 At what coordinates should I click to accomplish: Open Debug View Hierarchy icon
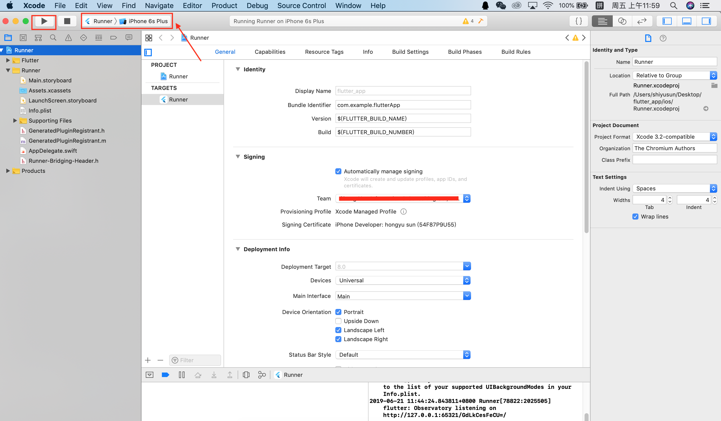coord(246,375)
